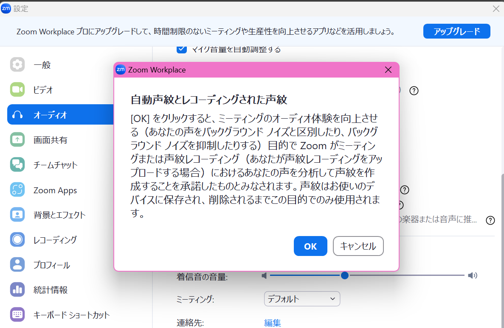Click キャンセル in the voiceprint dialog
The height and width of the screenshot is (328, 504).
[358, 246]
